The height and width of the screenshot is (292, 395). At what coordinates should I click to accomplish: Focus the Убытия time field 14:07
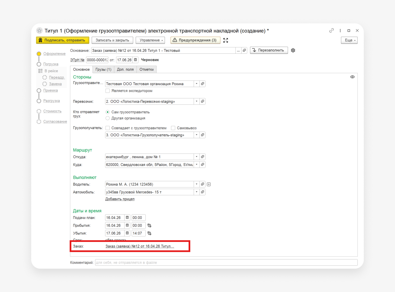pyautogui.click(x=138, y=233)
